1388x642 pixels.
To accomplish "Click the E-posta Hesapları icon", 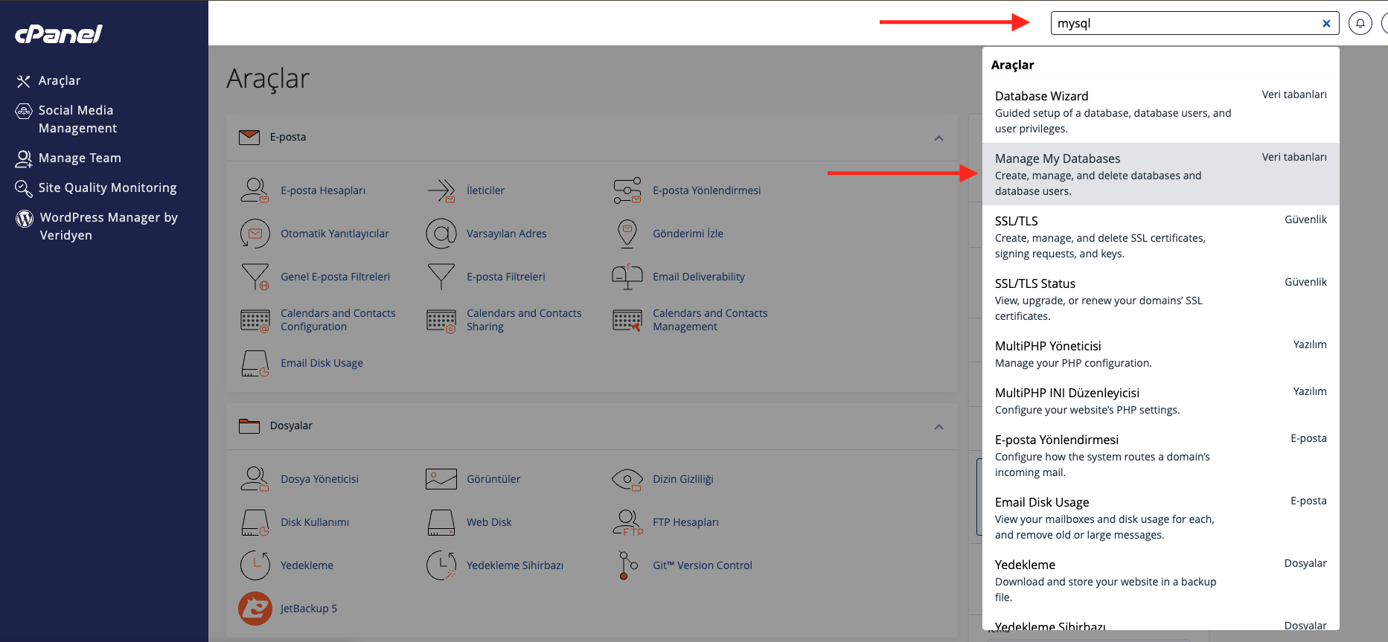I will click(x=255, y=190).
